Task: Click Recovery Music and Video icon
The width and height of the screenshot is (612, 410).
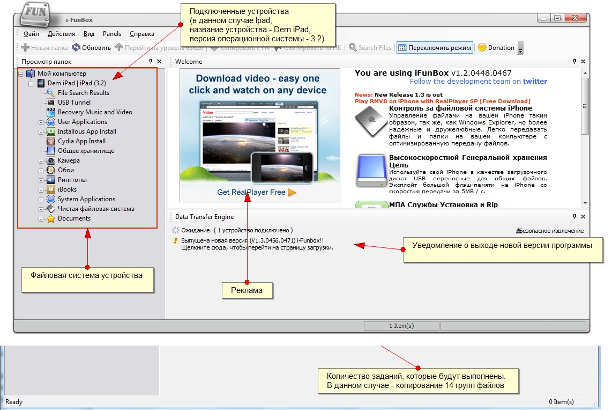Action: coord(51,112)
